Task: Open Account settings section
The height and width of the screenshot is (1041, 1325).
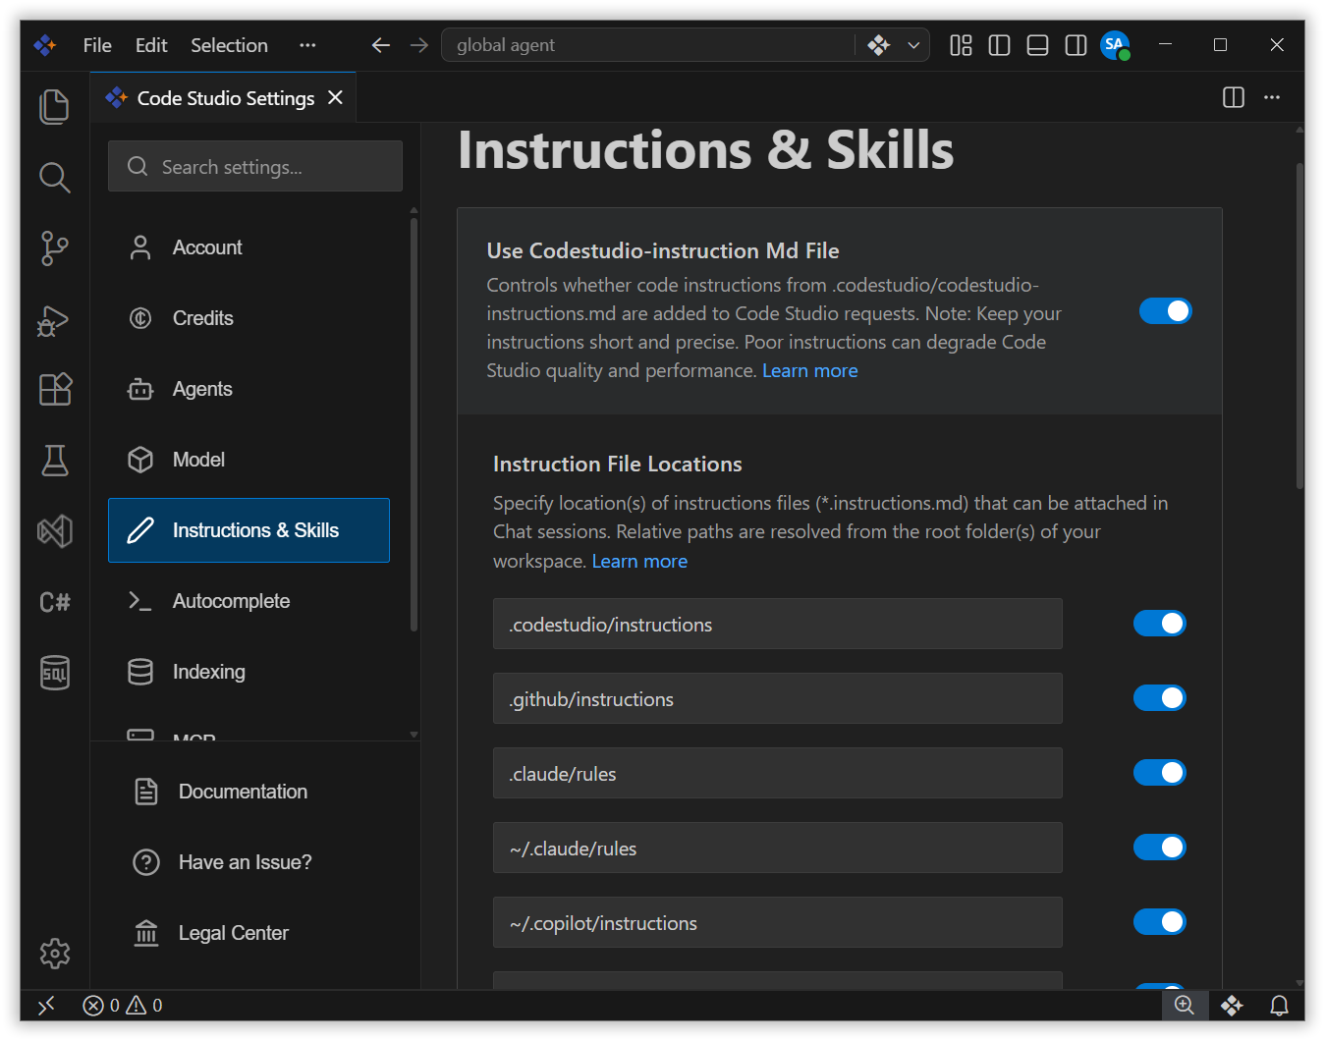Action: point(248,247)
